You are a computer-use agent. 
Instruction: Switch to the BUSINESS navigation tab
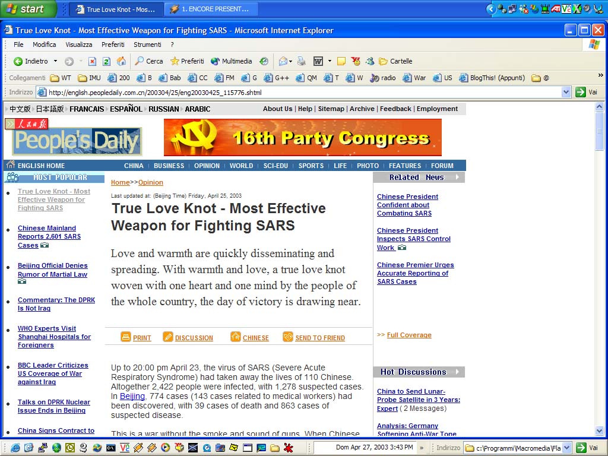(x=169, y=166)
